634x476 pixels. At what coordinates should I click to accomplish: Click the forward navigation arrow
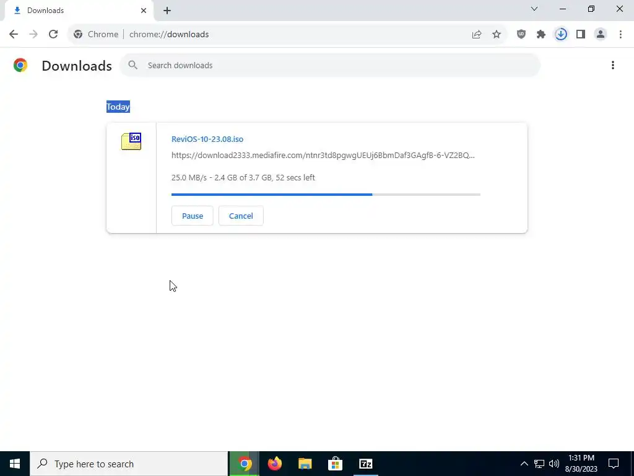click(33, 35)
